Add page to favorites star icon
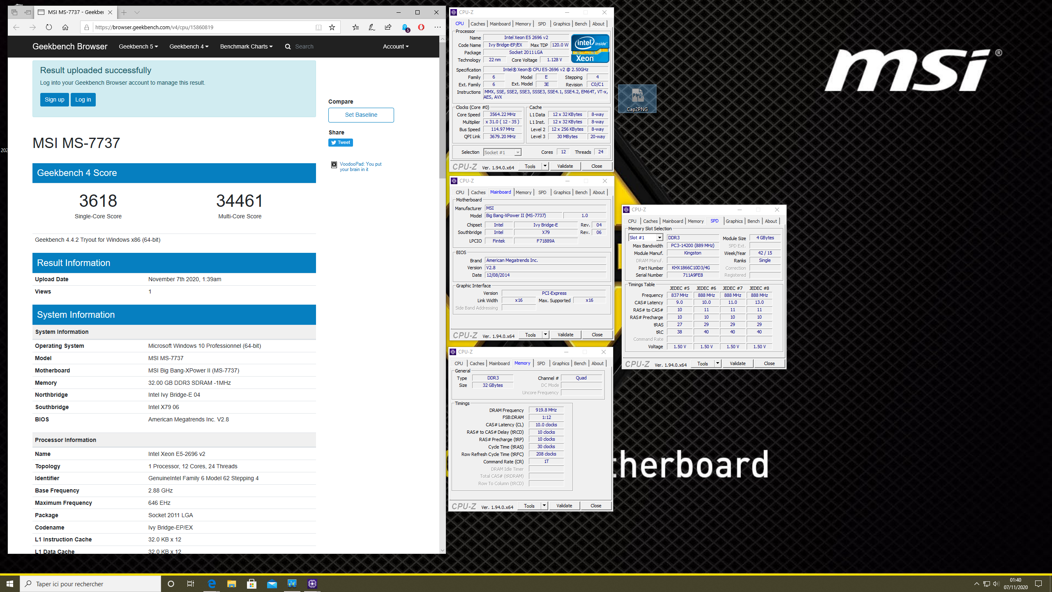Viewport: 1052px width, 592px height. click(332, 27)
